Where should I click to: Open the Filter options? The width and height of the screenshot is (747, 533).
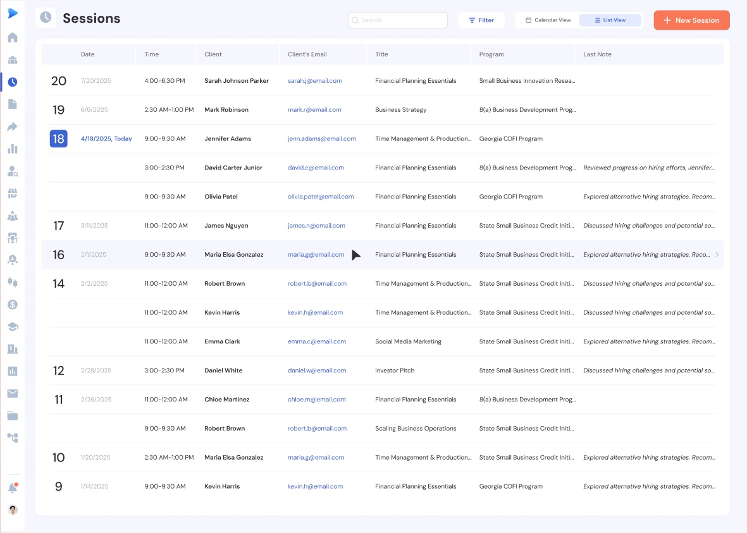(481, 20)
